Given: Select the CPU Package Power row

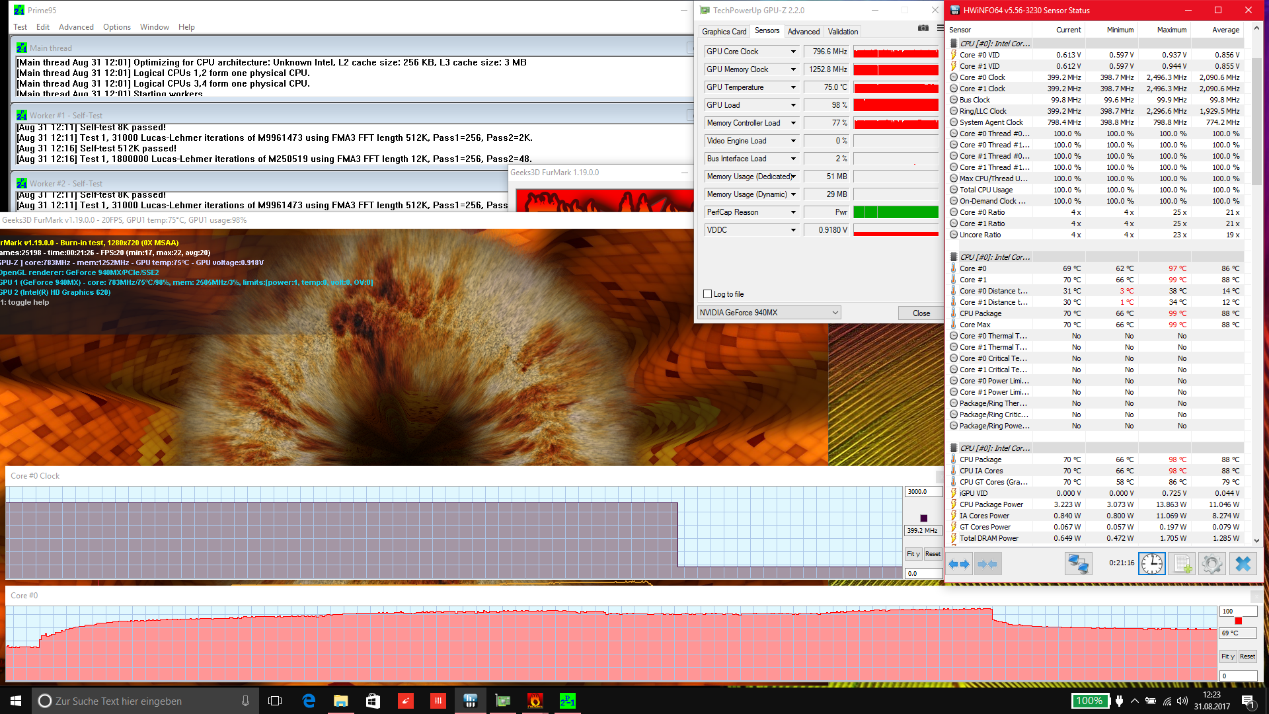Looking at the screenshot, I should click(1097, 504).
